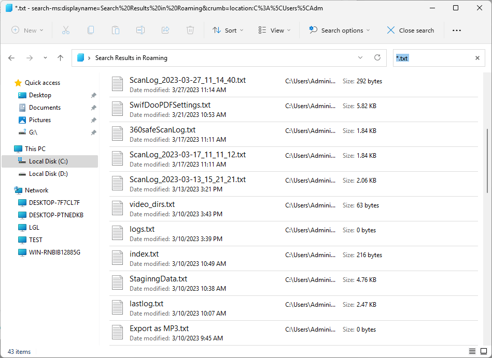The width and height of the screenshot is (492, 358).
Task: Click the Share icon in toolbar
Action: click(x=165, y=31)
